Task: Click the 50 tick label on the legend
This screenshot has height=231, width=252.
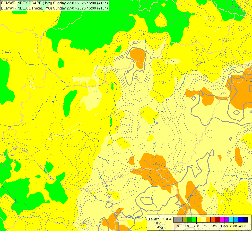Action: (187, 226)
